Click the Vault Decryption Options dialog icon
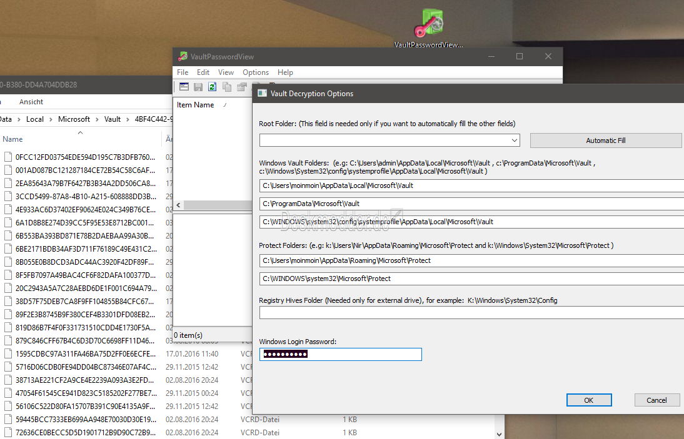This screenshot has height=439, width=684. (x=262, y=93)
